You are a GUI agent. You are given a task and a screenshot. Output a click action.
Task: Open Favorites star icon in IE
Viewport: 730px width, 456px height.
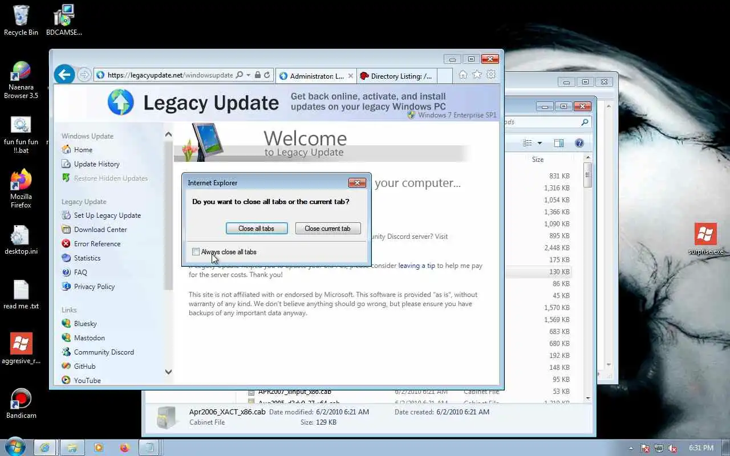click(477, 75)
